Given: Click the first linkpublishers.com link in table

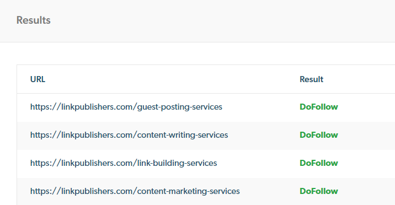Looking at the screenshot, I should [x=126, y=107].
